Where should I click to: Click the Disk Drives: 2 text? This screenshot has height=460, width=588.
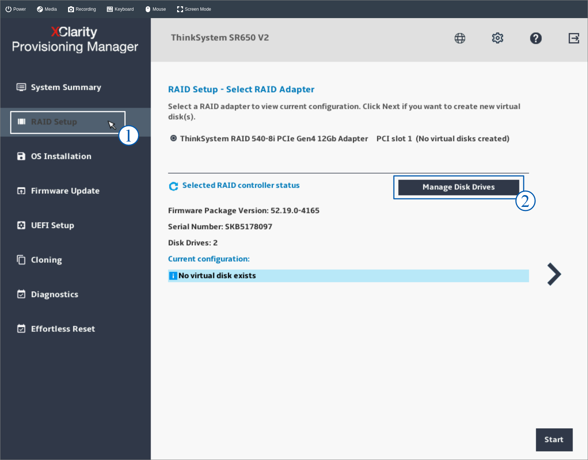[193, 243]
